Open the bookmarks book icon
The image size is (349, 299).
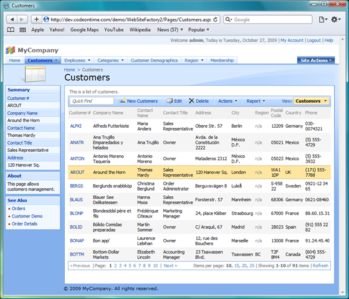point(11,30)
